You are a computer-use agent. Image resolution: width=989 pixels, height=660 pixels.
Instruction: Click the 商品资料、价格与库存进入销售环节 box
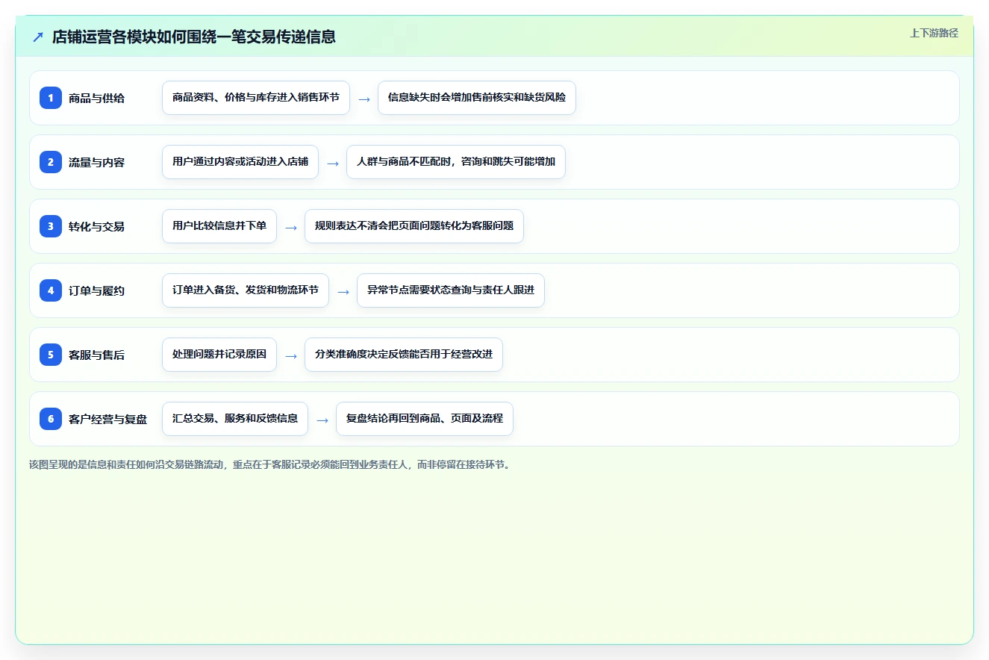tap(256, 98)
